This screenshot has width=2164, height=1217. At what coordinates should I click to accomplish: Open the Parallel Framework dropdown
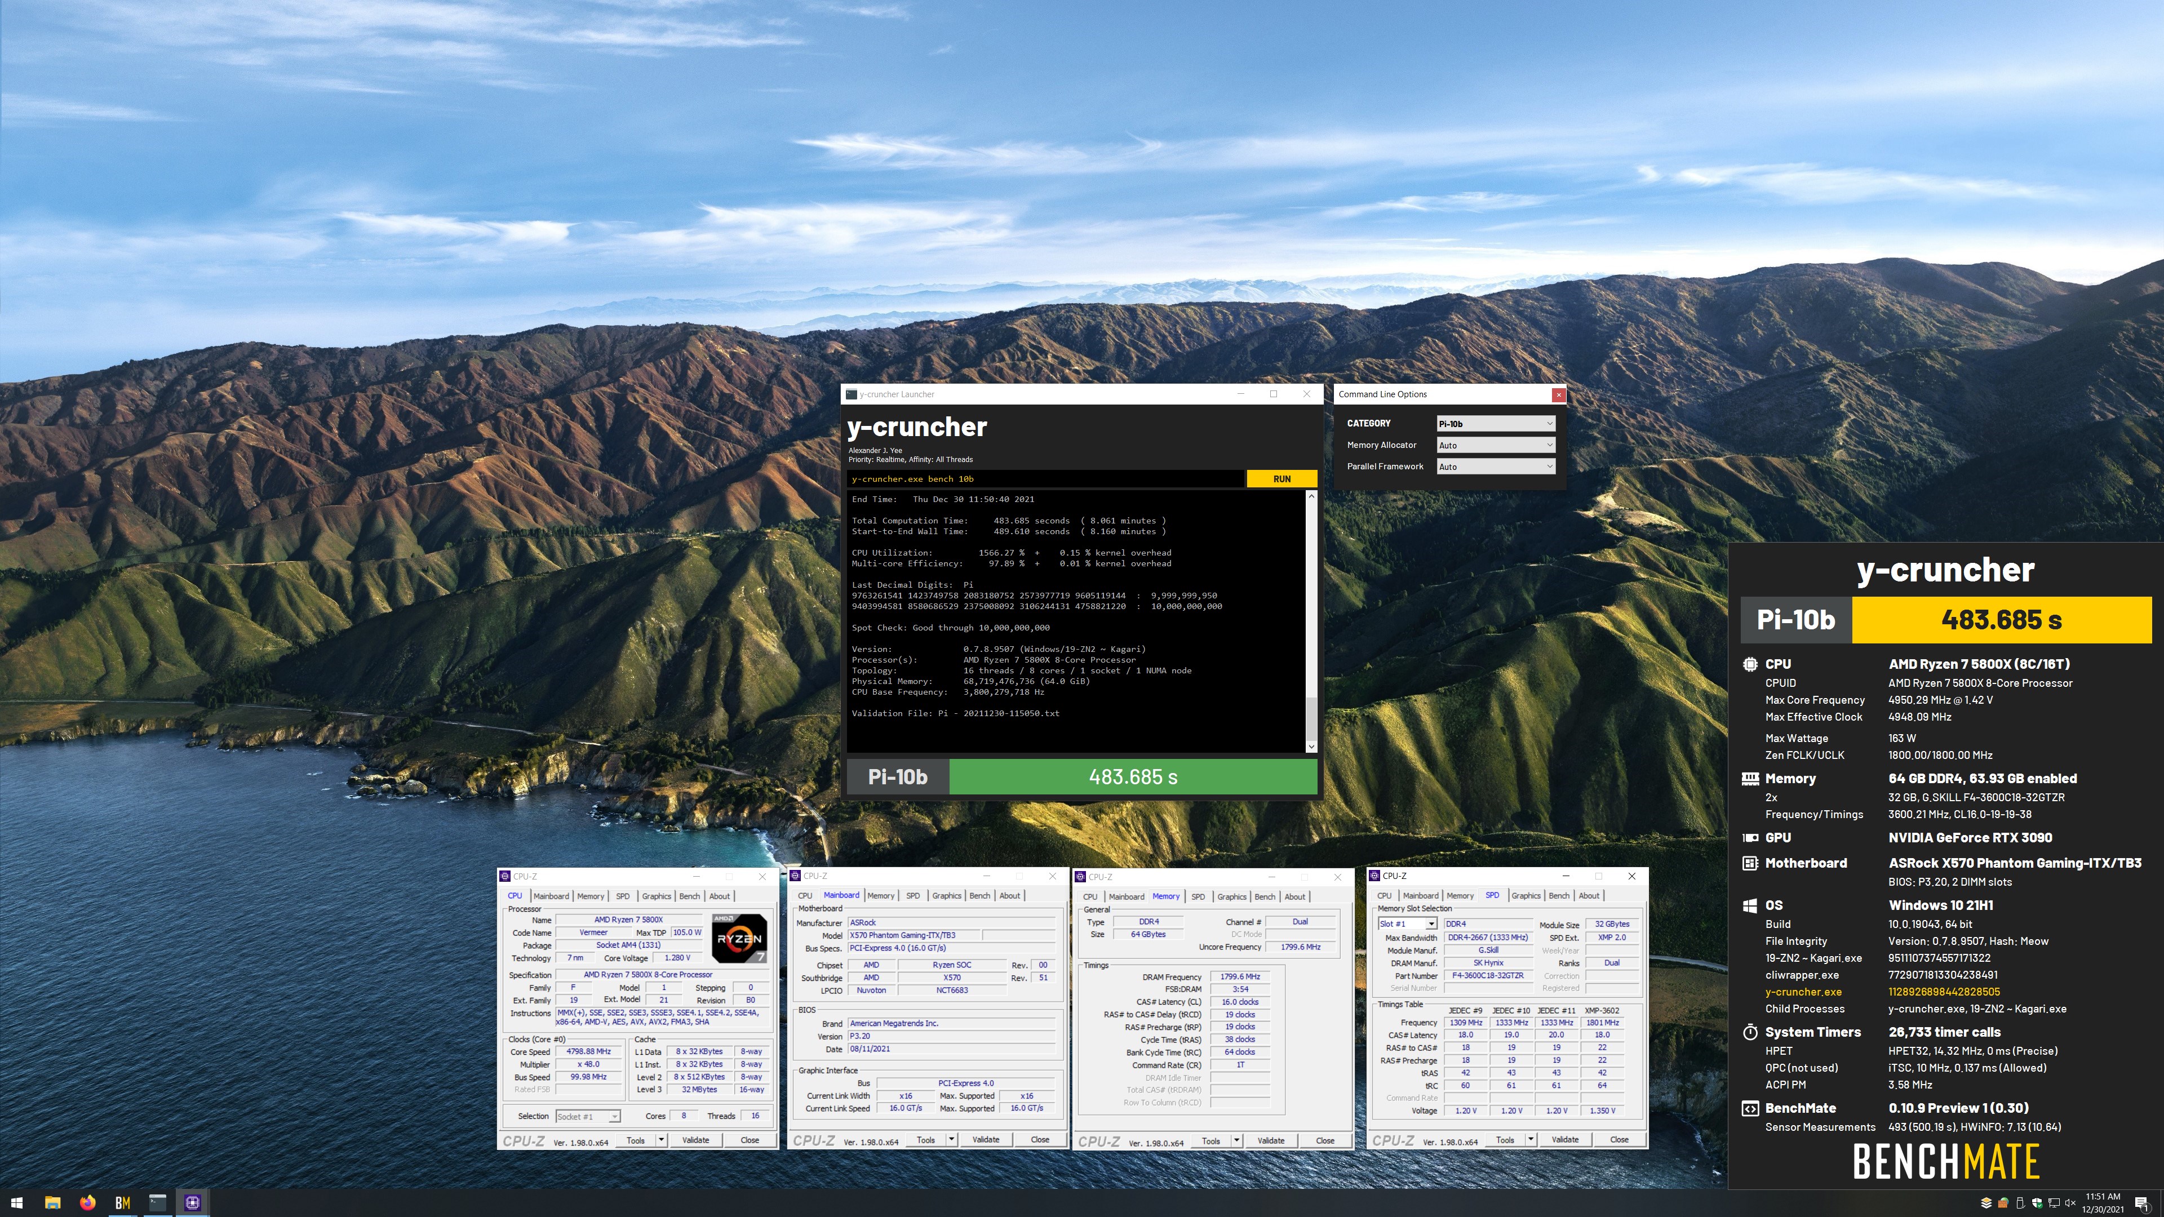[1495, 466]
